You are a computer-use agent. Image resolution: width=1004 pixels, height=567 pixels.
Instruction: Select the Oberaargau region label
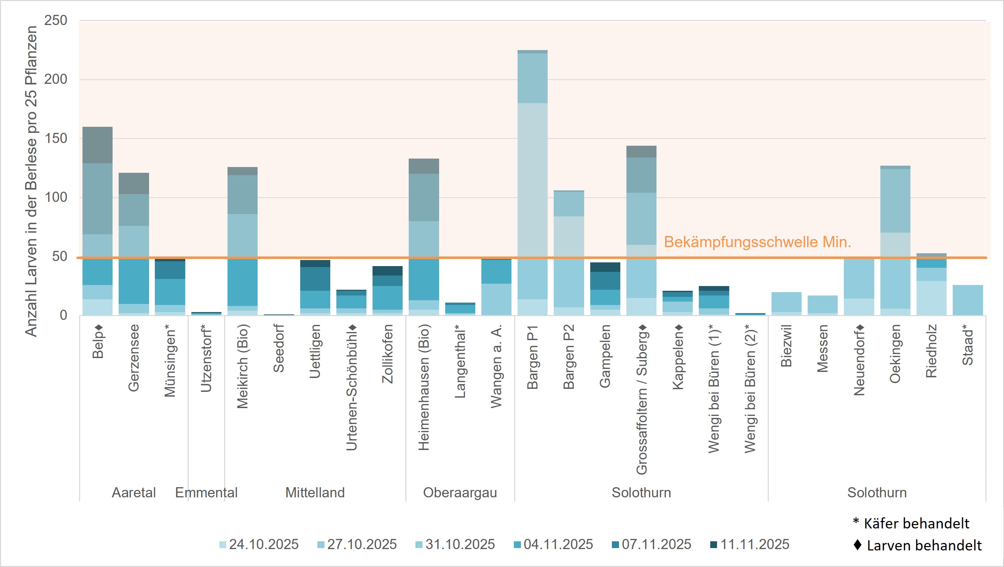[x=460, y=493]
